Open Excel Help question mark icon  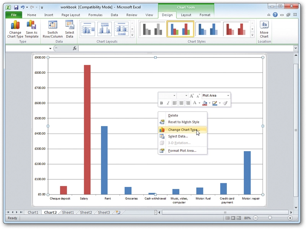pyautogui.click(x=275, y=15)
